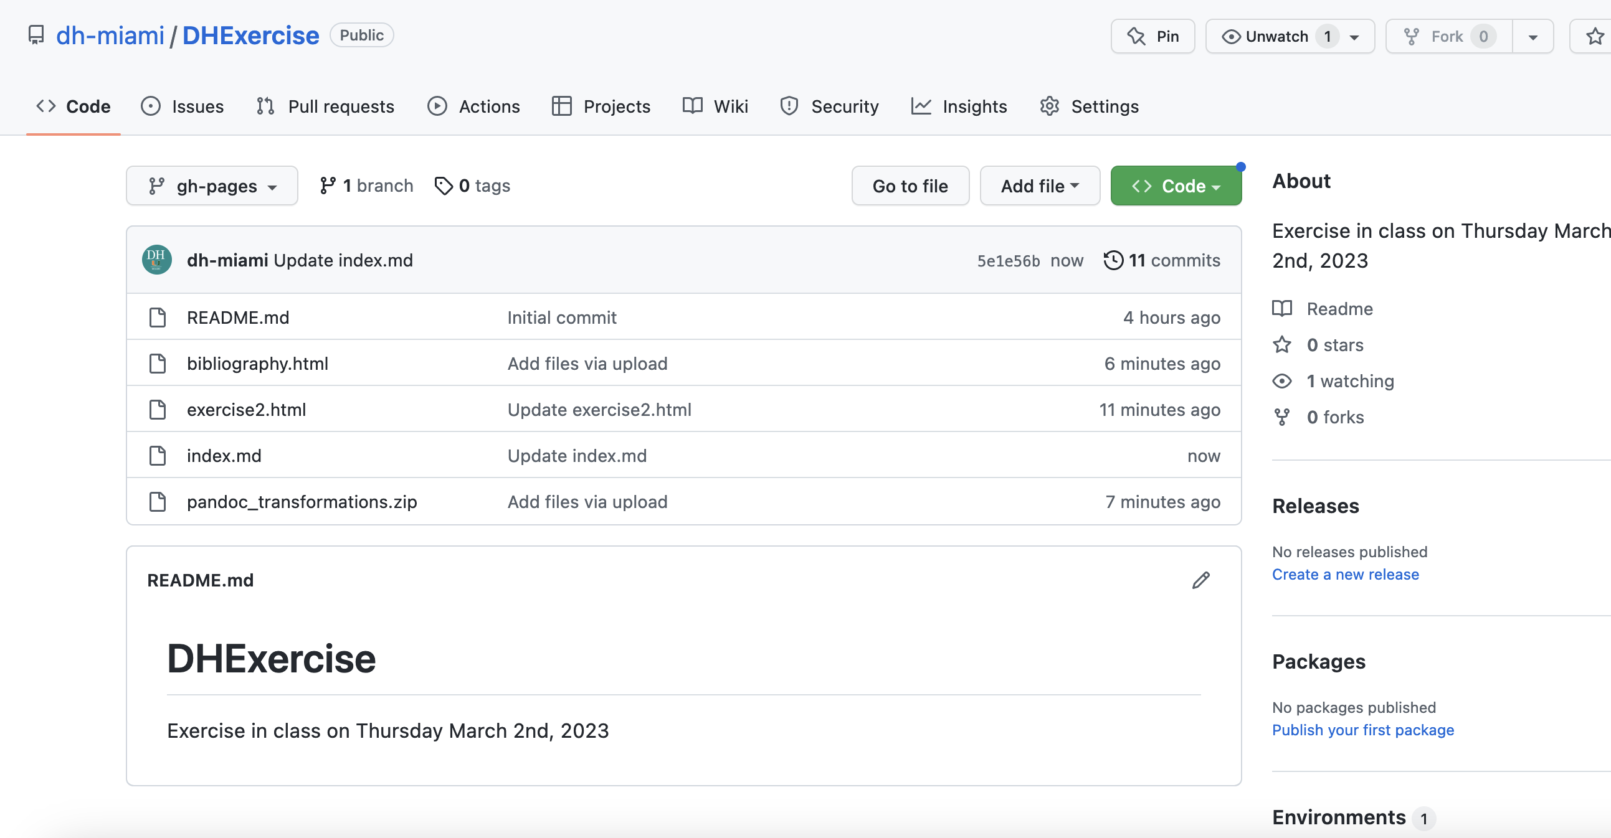Image resolution: width=1611 pixels, height=838 pixels.
Task: Click the 0 forks icon in About
Action: (1282, 417)
